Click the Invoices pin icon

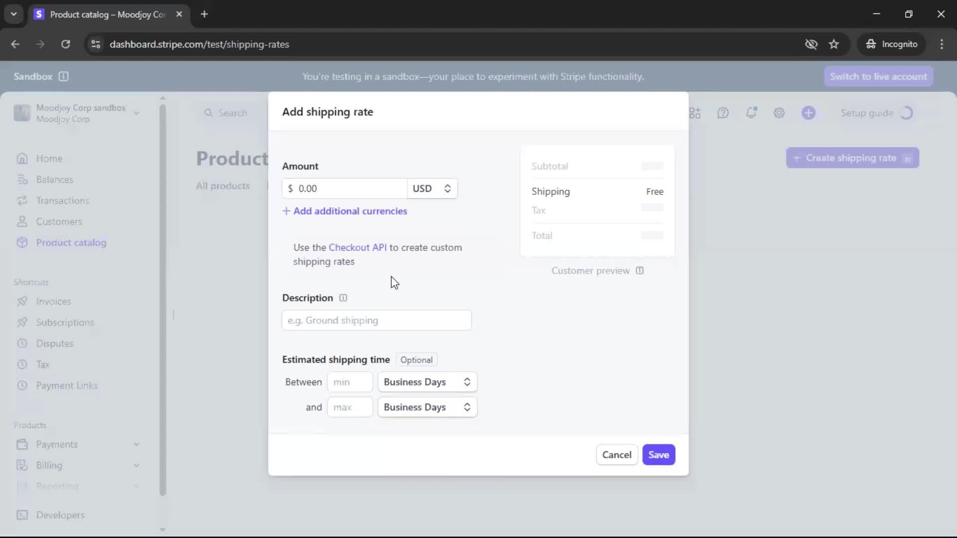coord(22,301)
